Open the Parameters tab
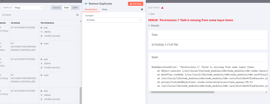270x104 pixels. pos(91,9)
